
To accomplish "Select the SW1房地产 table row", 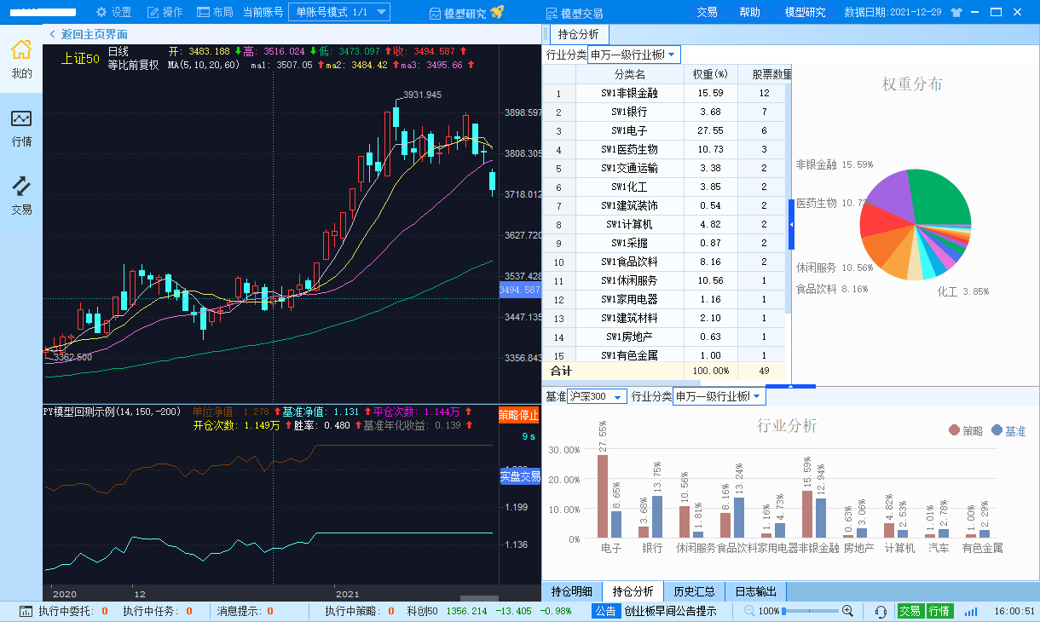I will (665, 337).
